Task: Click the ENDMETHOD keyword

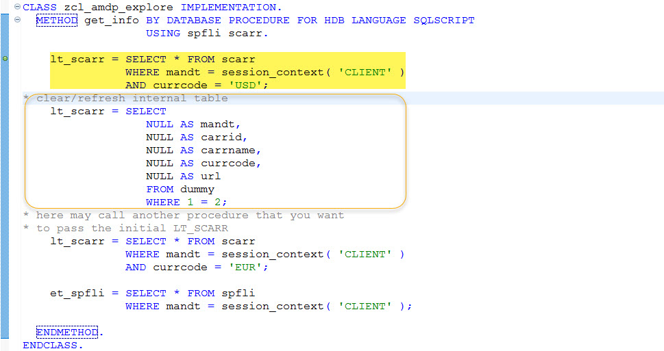Action: click(67, 332)
